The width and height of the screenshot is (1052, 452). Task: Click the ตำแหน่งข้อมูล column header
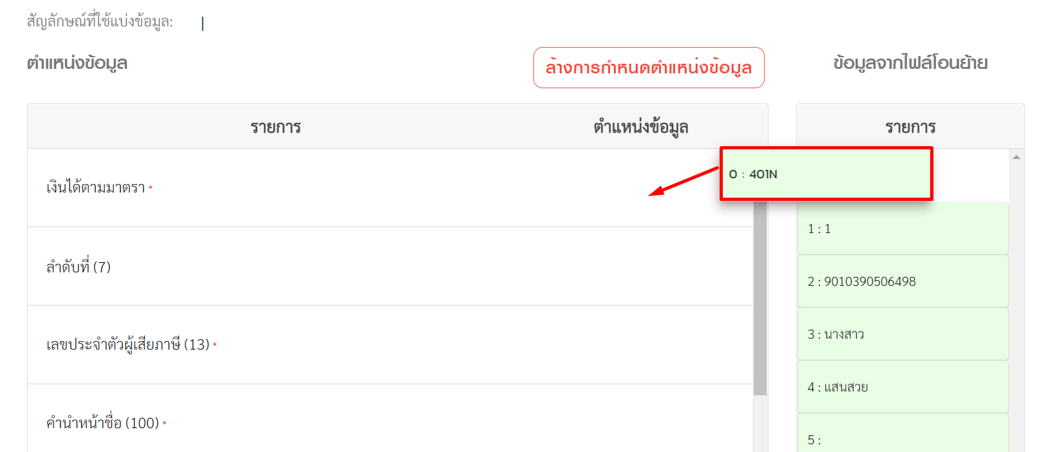641,127
